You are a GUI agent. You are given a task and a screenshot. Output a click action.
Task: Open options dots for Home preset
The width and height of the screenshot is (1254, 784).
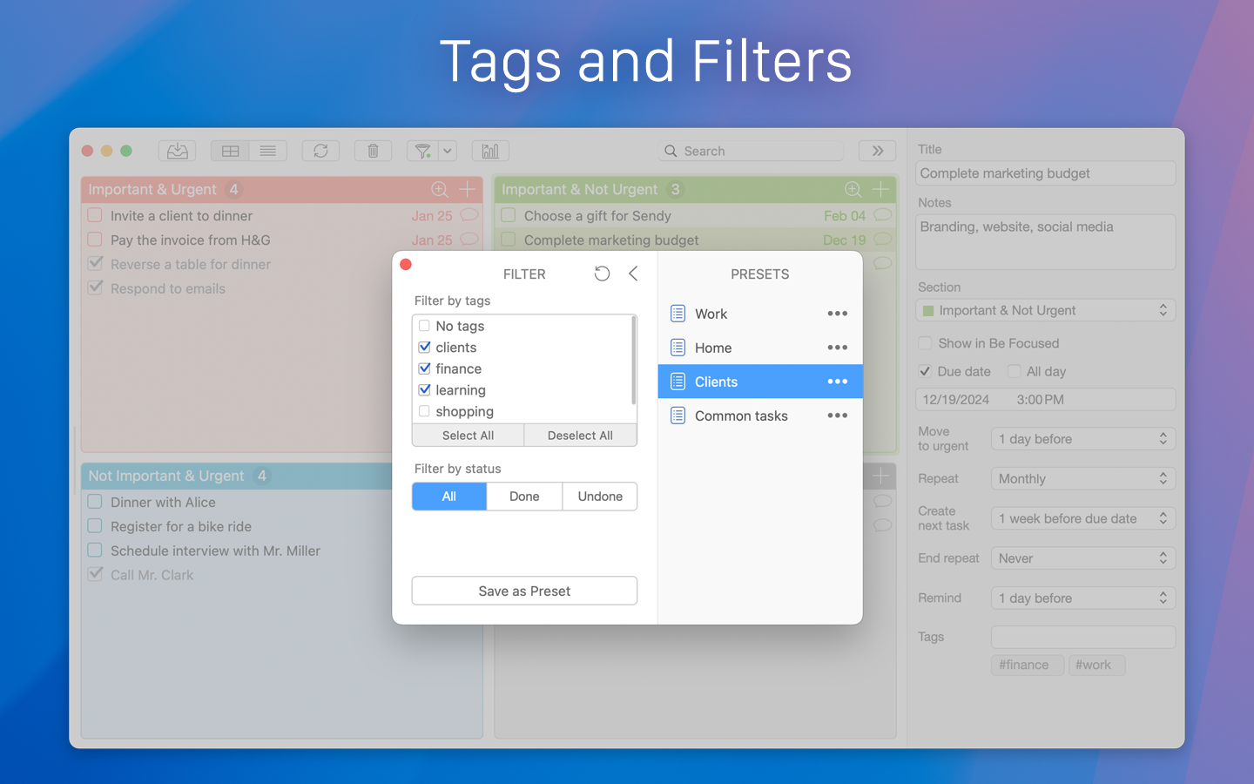(838, 348)
